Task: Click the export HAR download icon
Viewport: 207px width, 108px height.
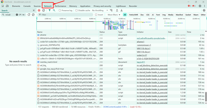Action: click(x=122, y=10)
